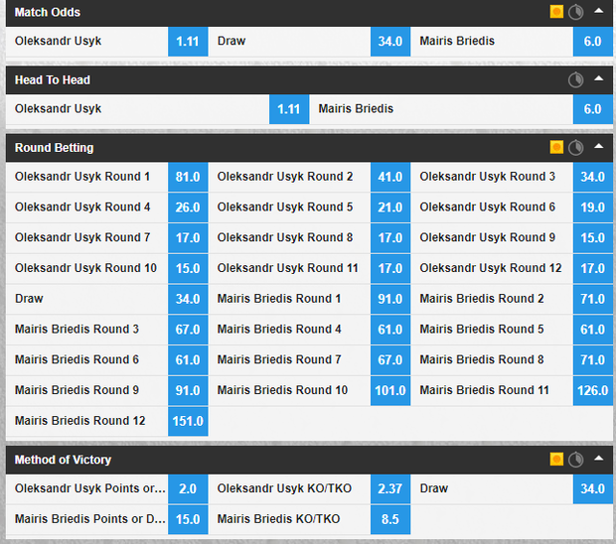Click the orange square icon in Match Odds header
The height and width of the screenshot is (544, 616).
557,12
